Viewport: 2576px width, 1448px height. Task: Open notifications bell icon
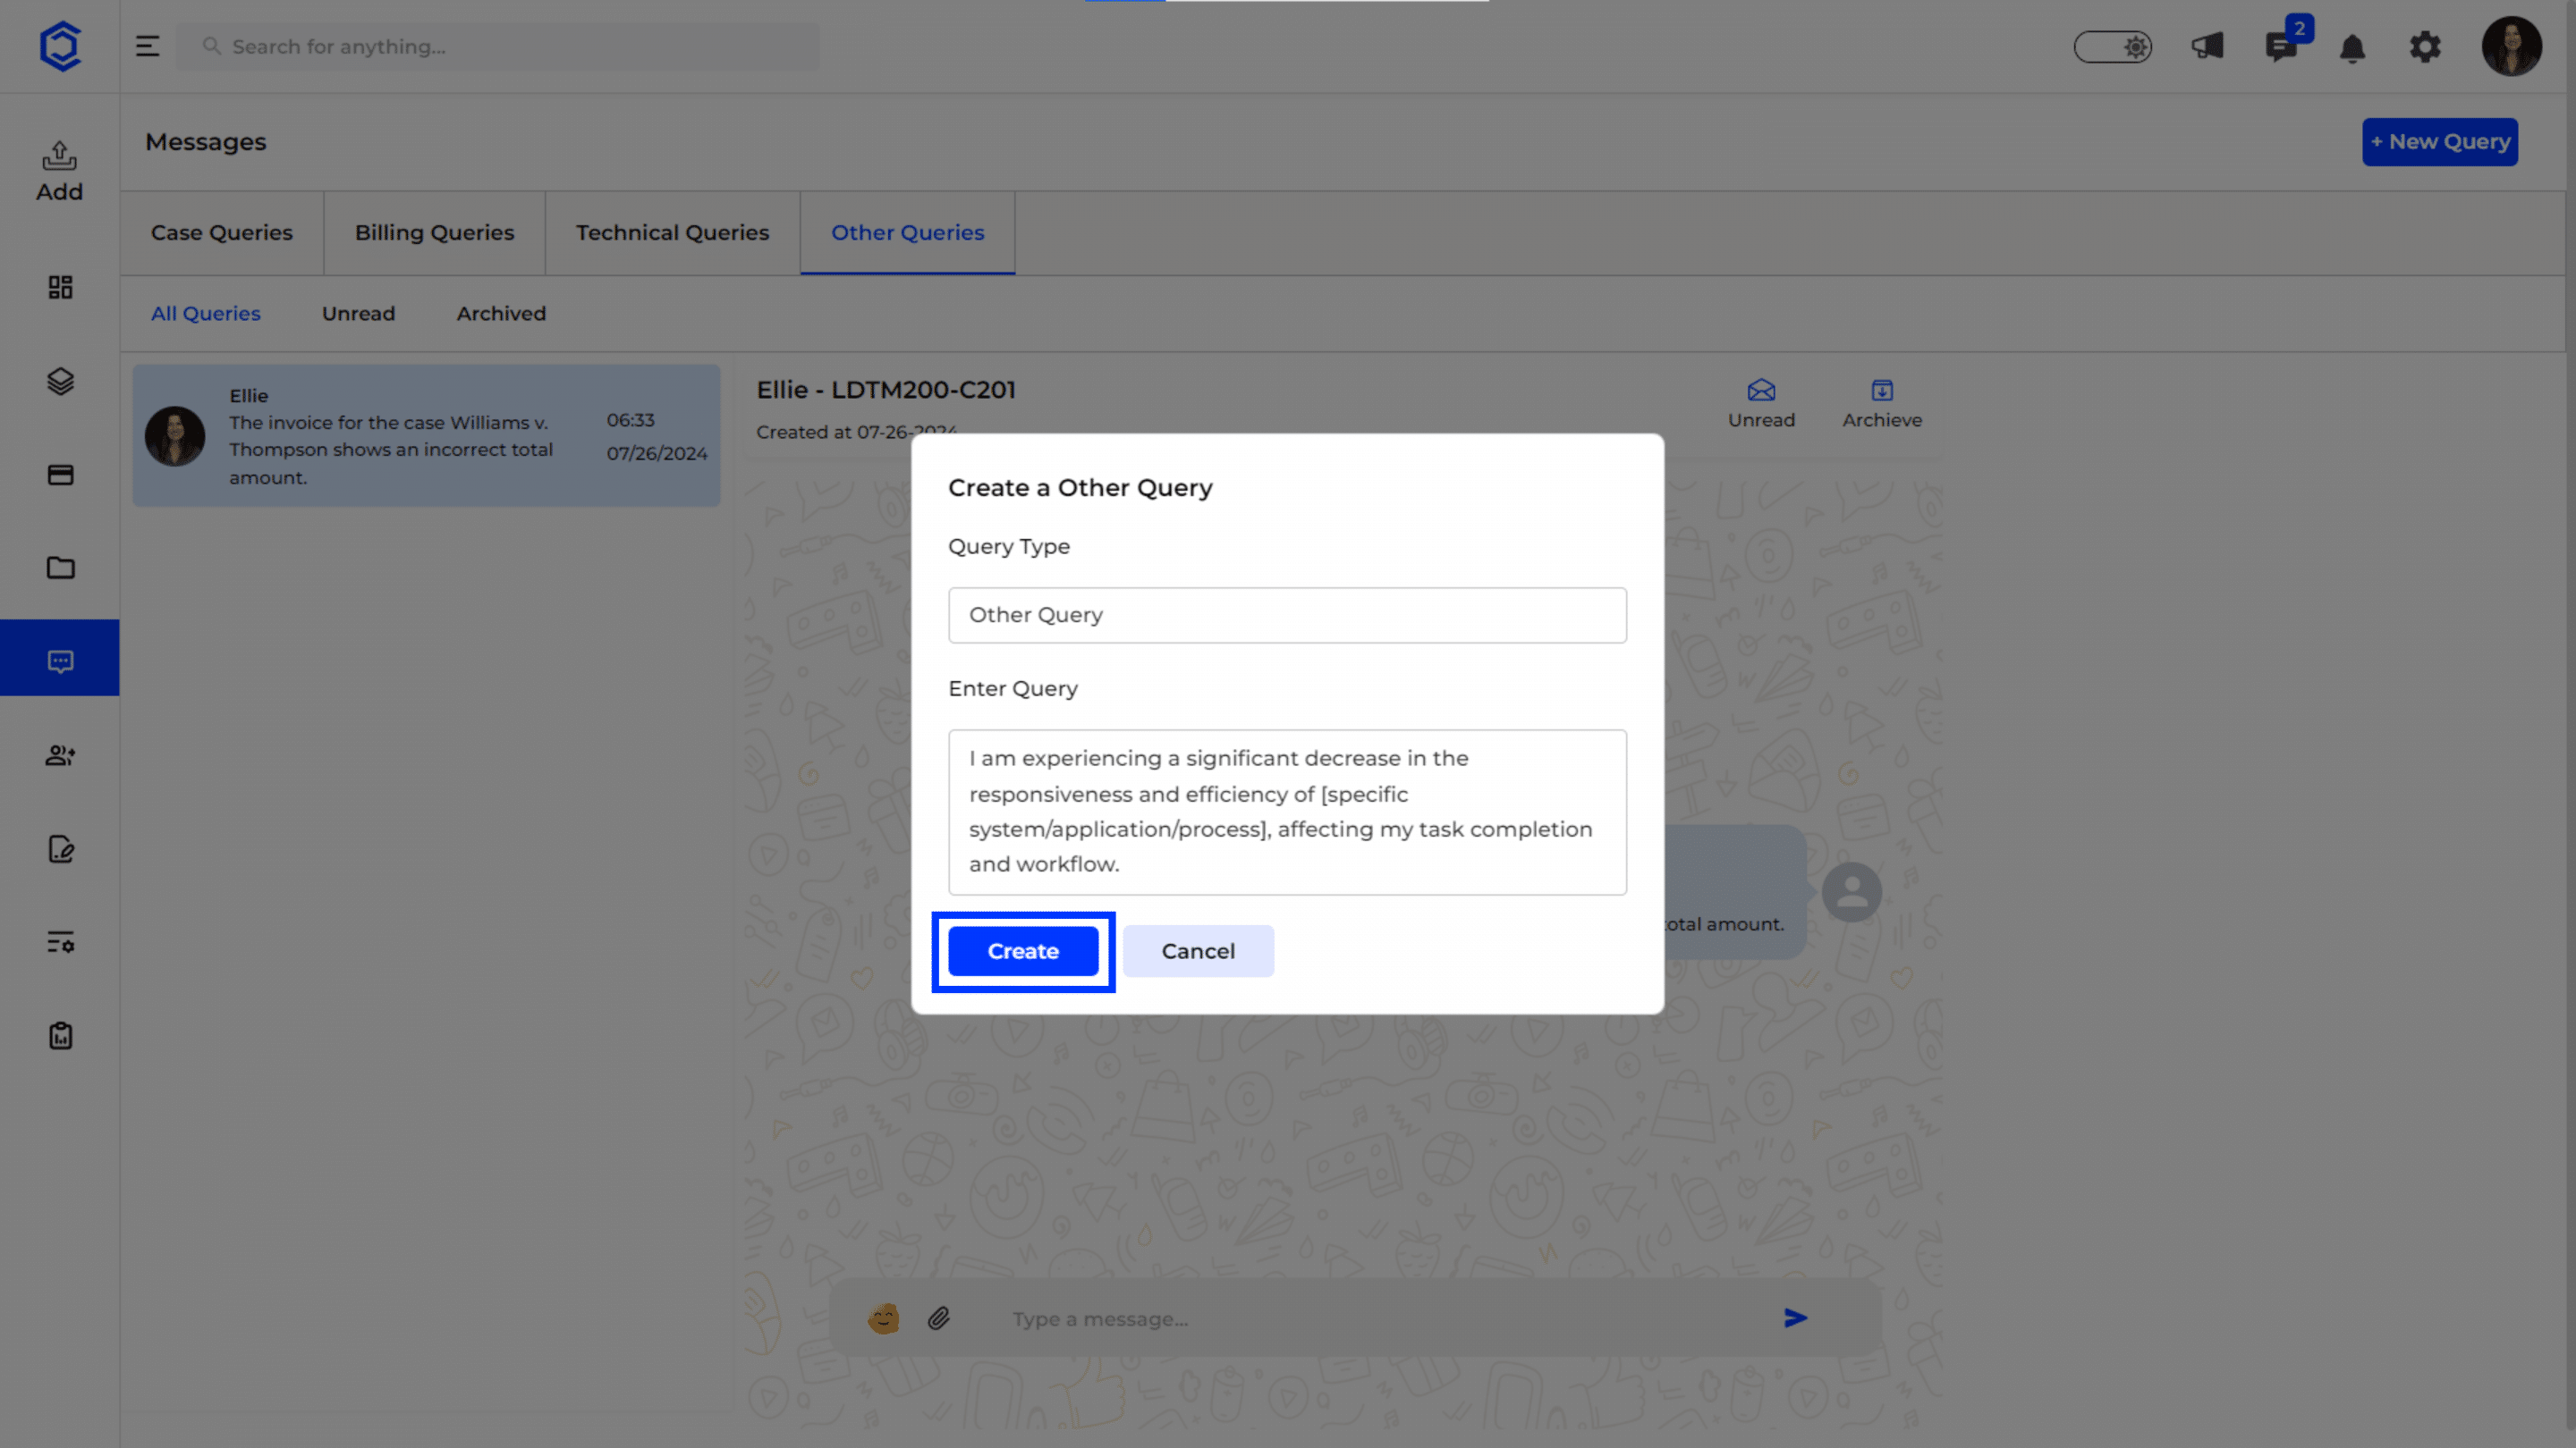tap(2352, 47)
